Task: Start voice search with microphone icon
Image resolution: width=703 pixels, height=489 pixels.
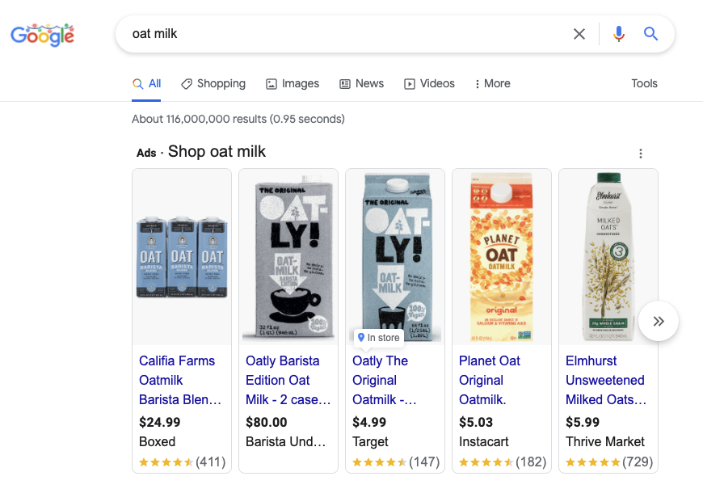Action: tap(619, 34)
